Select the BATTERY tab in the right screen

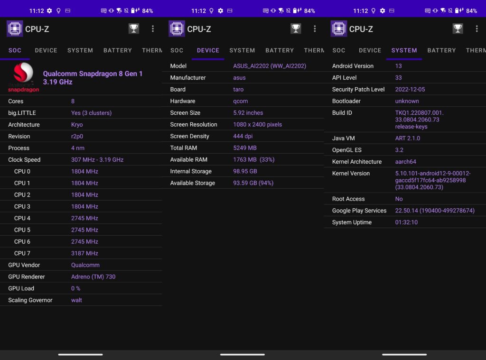[442, 50]
